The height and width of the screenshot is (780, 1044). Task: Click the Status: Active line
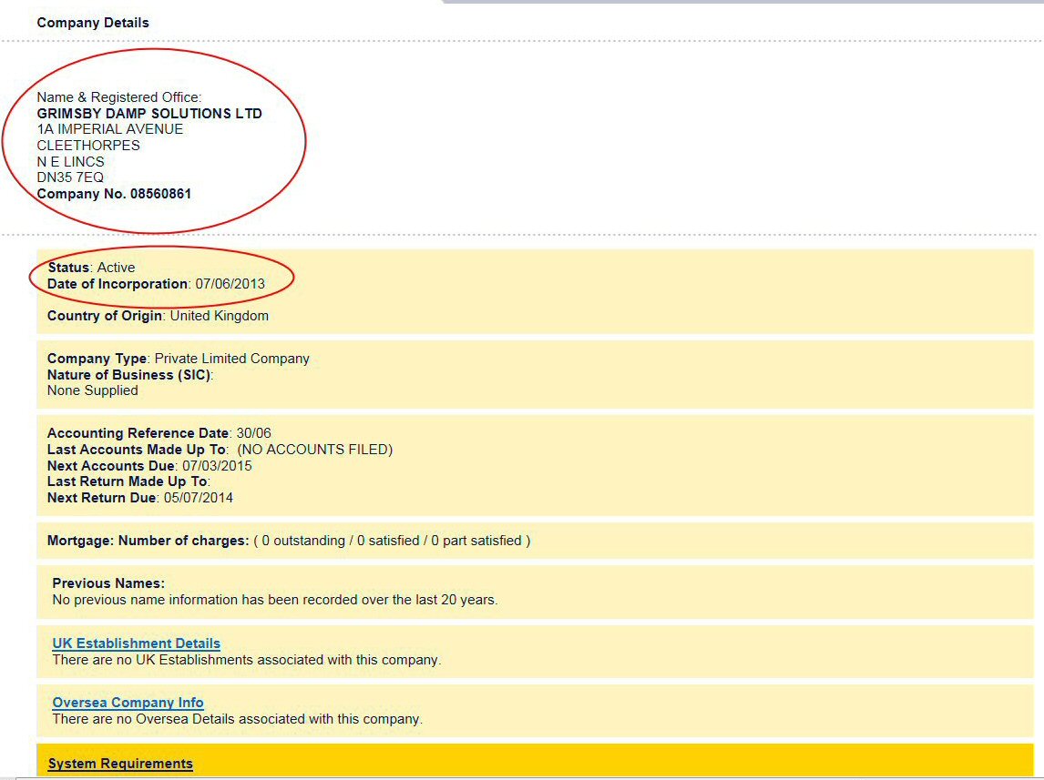pos(91,268)
